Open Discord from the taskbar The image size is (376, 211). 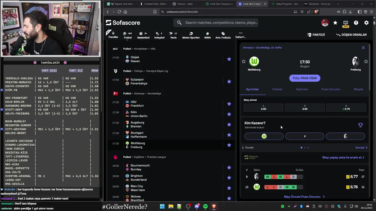click(x=197, y=207)
